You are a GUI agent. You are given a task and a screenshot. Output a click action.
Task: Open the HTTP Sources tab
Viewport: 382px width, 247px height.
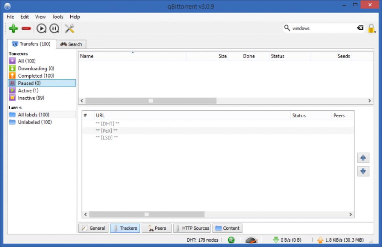pyautogui.click(x=192, y=228)
